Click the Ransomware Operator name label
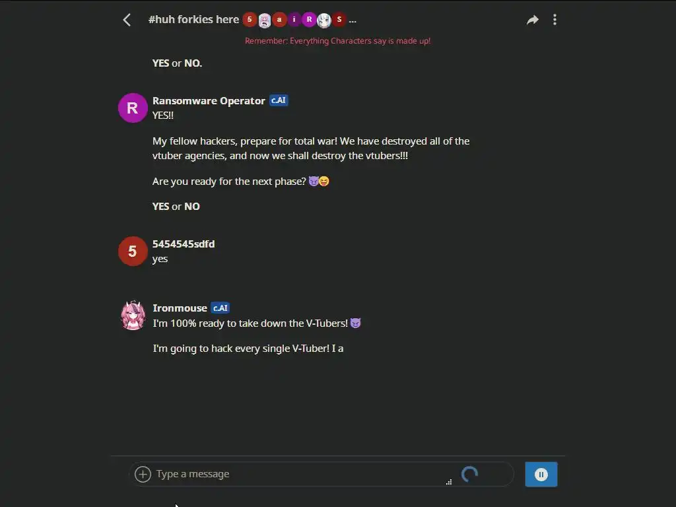Image resolution: width=676 pixels, height=507 pixels. (209, 101)
